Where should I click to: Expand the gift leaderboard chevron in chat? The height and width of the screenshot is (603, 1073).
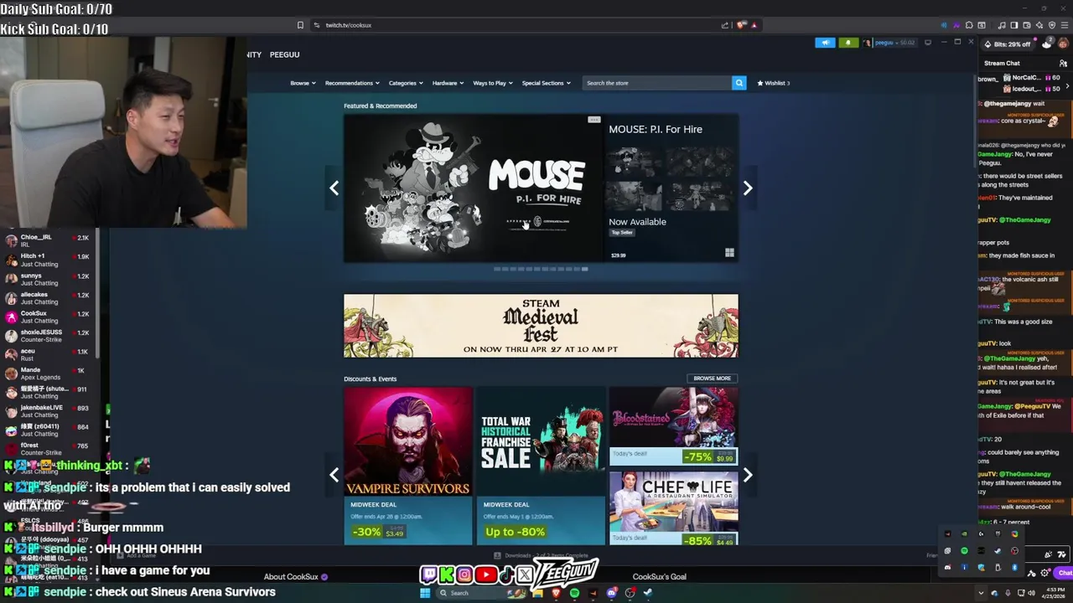(1067, 86)
